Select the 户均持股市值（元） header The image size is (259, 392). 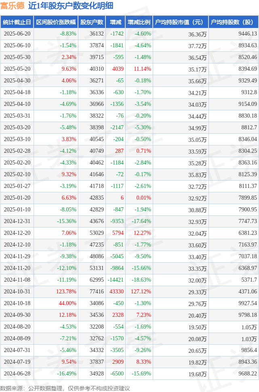(x=181, y=22)
